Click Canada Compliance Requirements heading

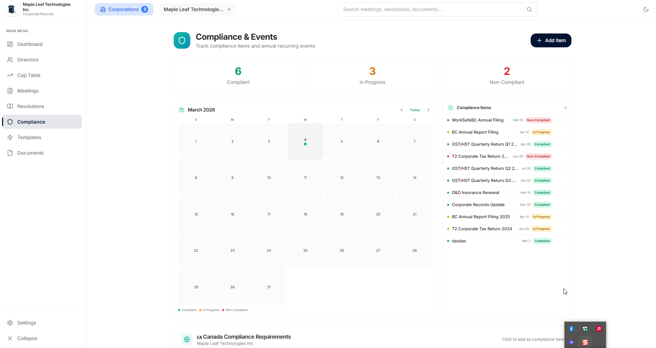(x=247, y=337)
